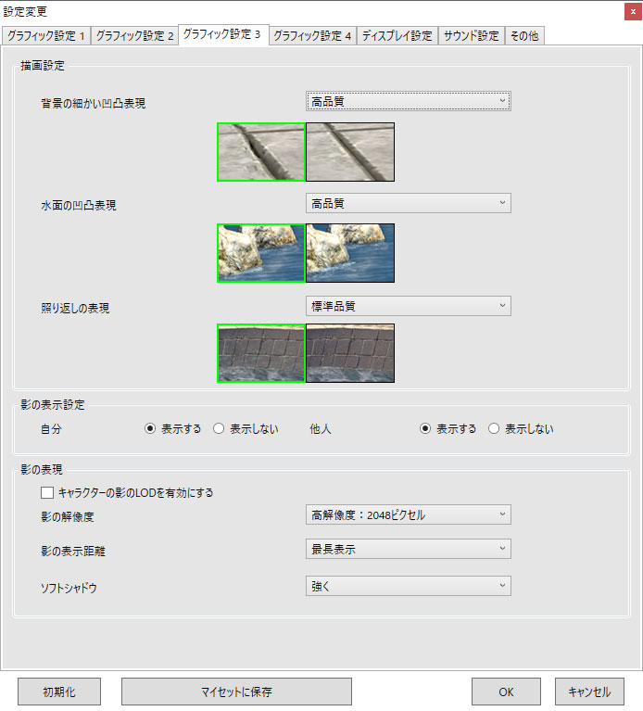Click the 照り返しの表現 label
643x711 pixels.
(x=75, y=309)
